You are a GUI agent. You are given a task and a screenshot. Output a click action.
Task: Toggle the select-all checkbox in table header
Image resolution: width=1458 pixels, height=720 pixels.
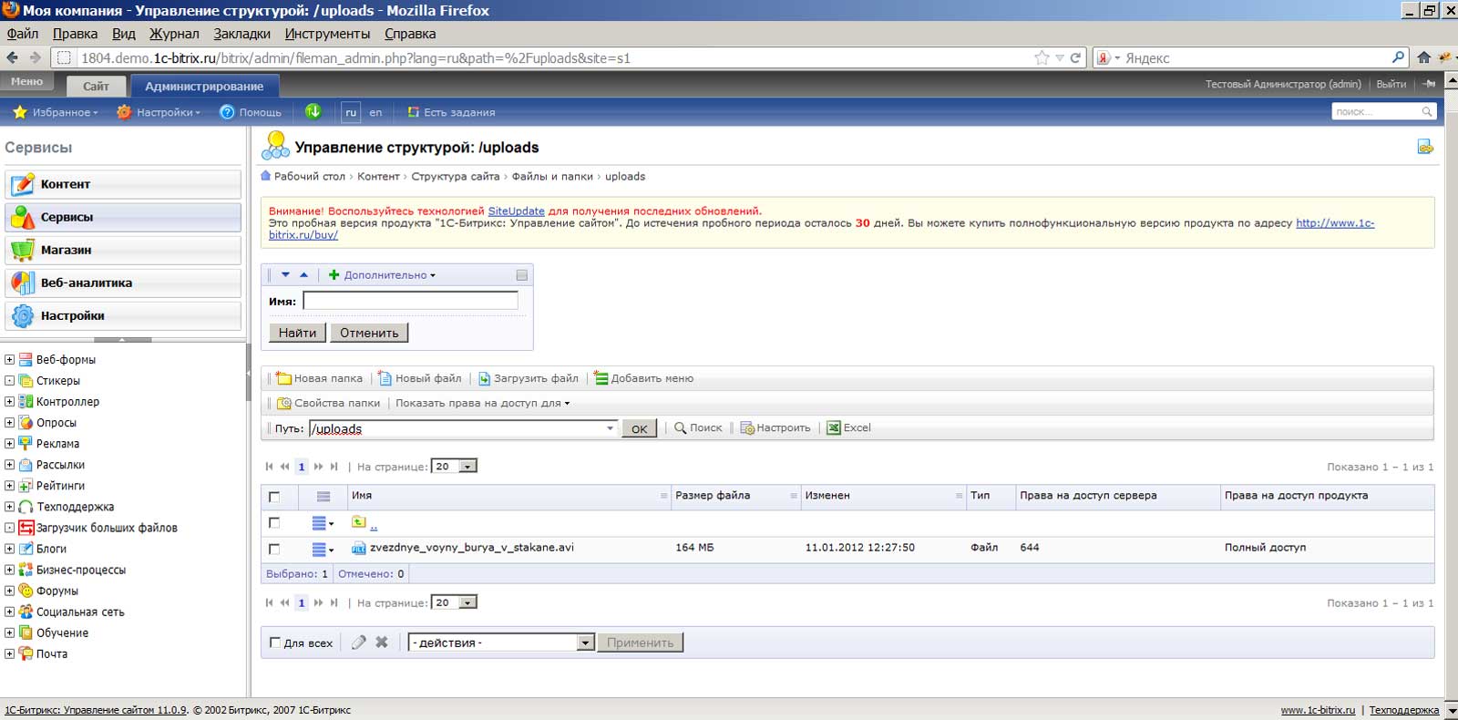pos(274,497)
